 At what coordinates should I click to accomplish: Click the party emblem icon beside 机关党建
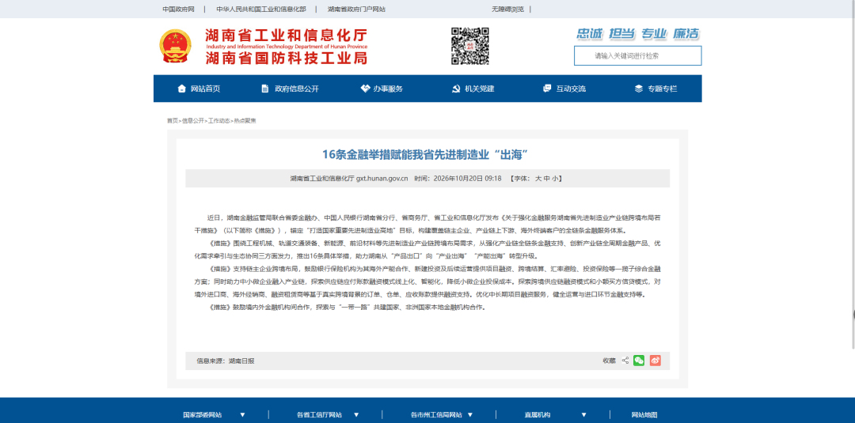(456, 89)
